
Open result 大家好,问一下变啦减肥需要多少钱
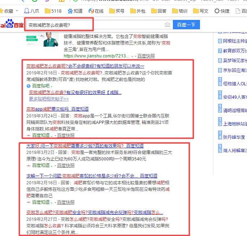coord(85,146)
